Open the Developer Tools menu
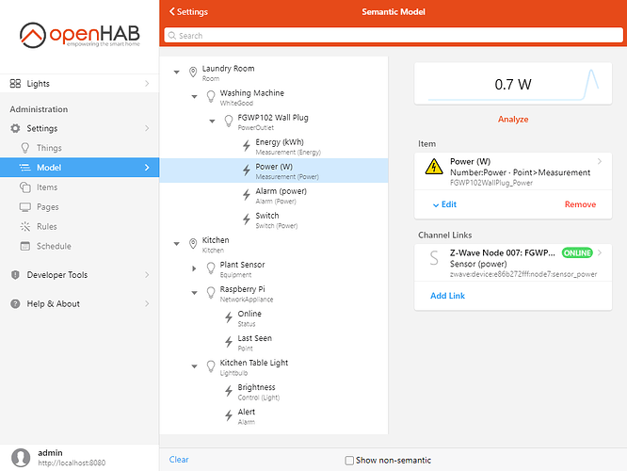This screenshot has height=471, width=627. 80,275
